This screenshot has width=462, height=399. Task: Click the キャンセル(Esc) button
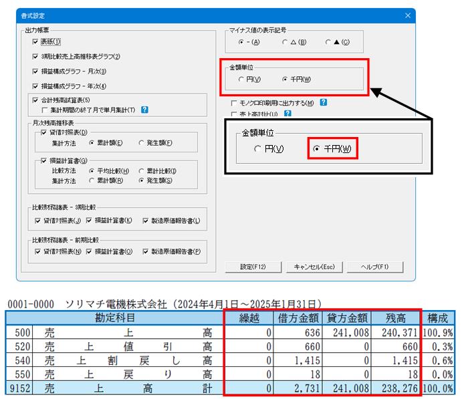click(314, 267)
